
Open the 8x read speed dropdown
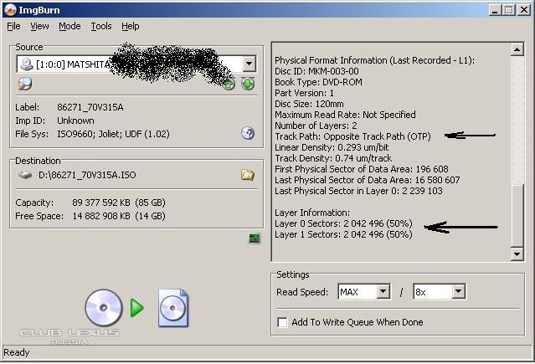(458, 292)
